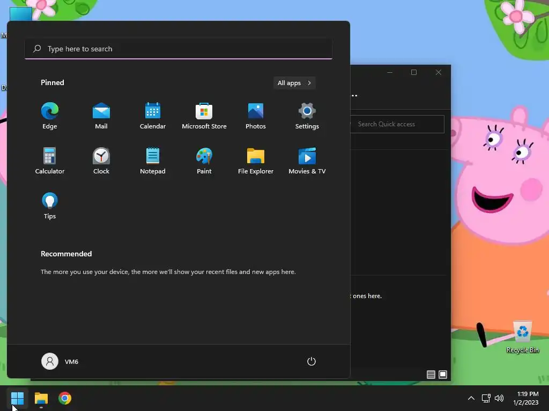
Task: Open Settings from the Start menu
Action: point(307,116)
